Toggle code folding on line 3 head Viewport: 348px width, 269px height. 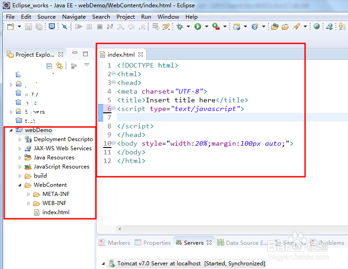point(113,82)
